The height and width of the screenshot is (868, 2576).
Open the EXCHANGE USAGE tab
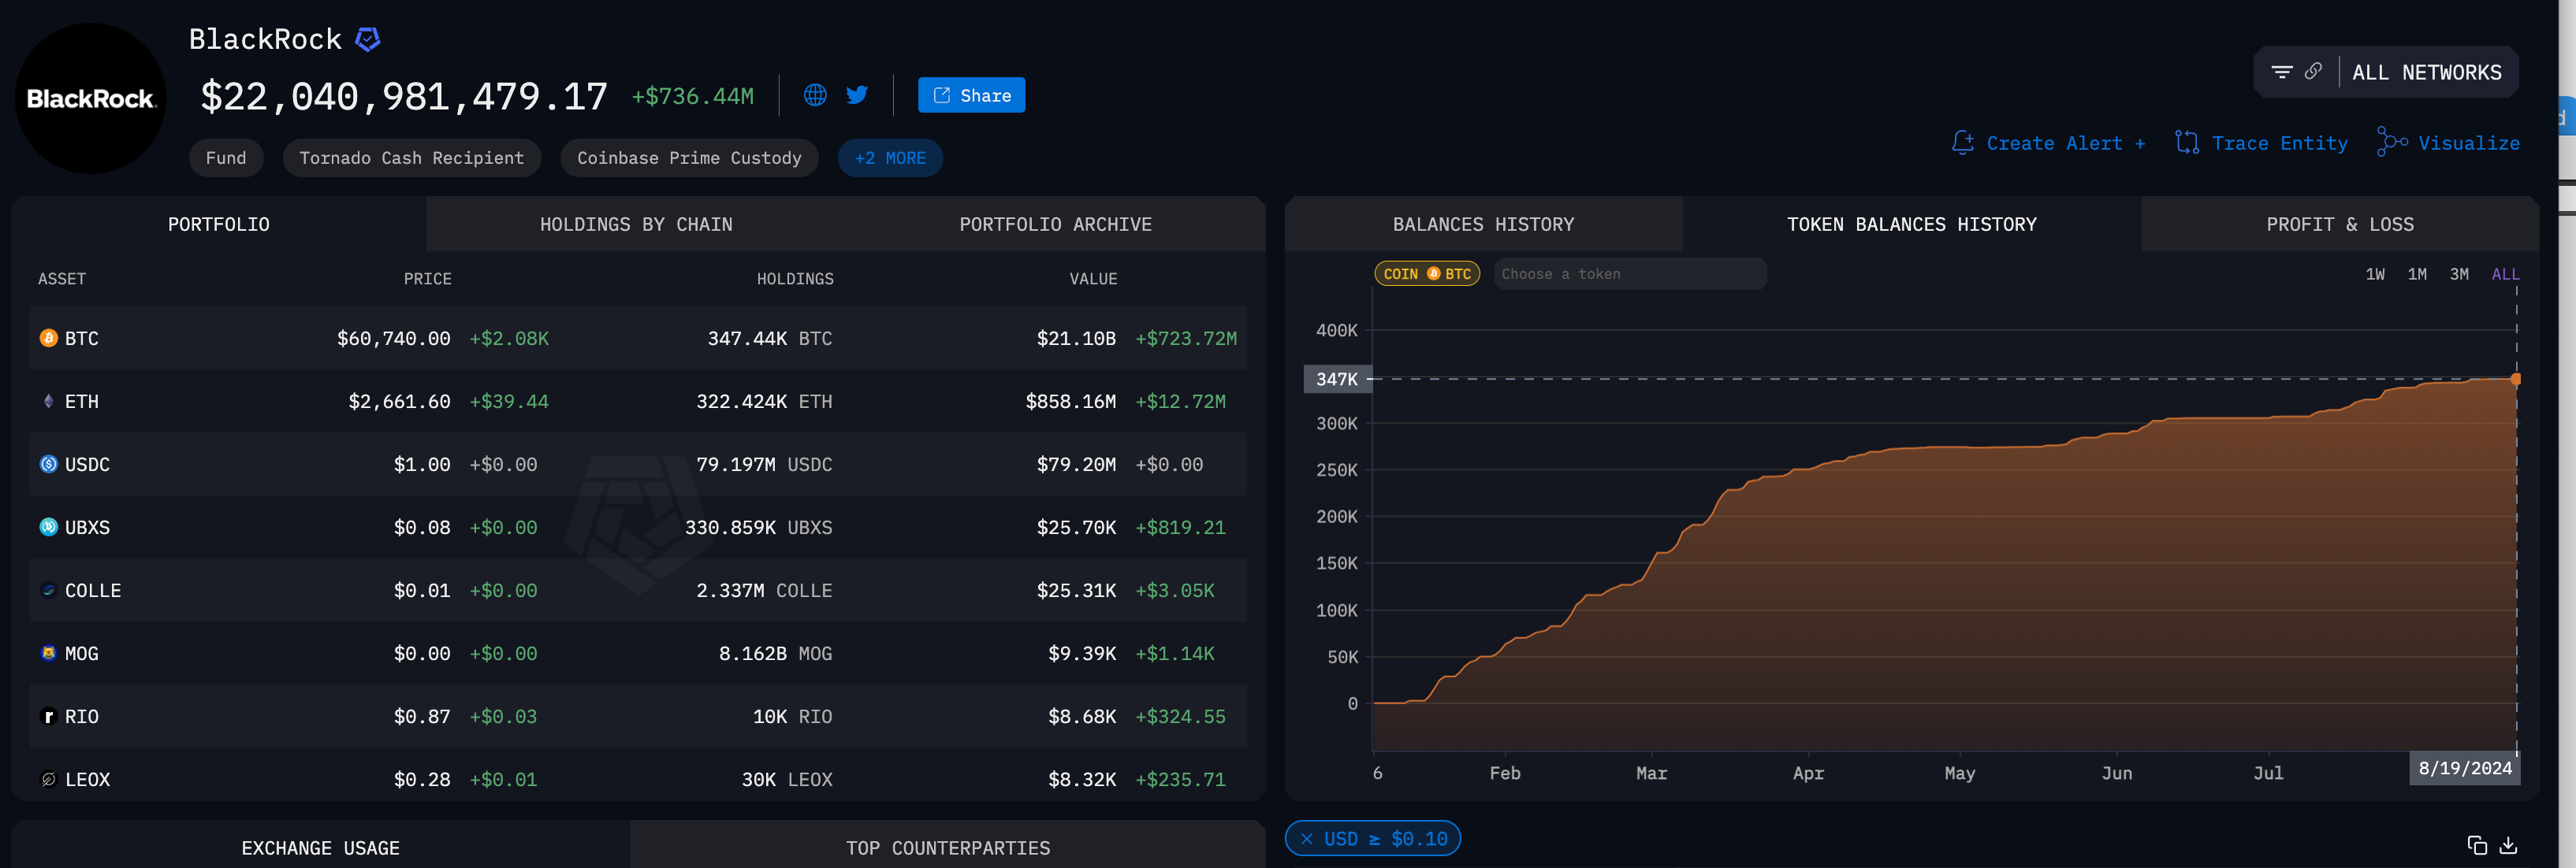coord(320,847)
